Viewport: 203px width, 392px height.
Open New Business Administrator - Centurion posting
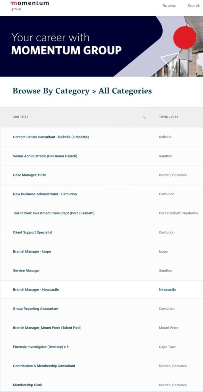[x=45, y=194]
